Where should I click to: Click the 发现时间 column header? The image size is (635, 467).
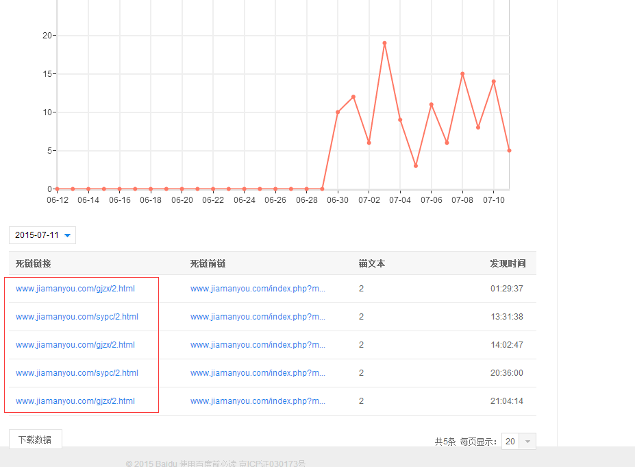508,263
